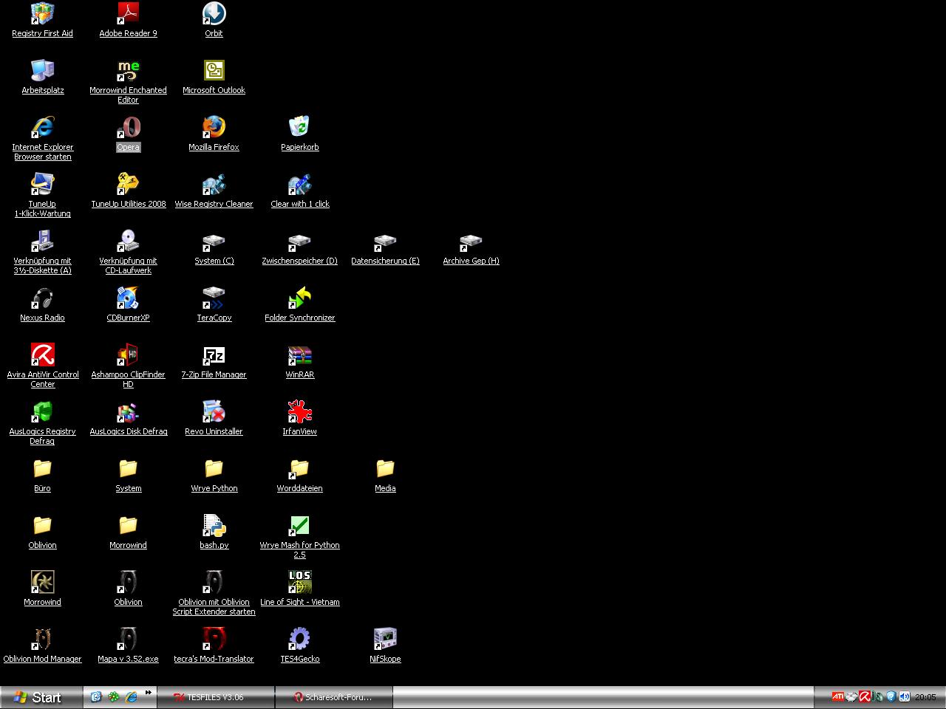Select the Mozilla Firefox desktop icon
This screenshot has width=946, height=709.
click(x=214, y=128)
